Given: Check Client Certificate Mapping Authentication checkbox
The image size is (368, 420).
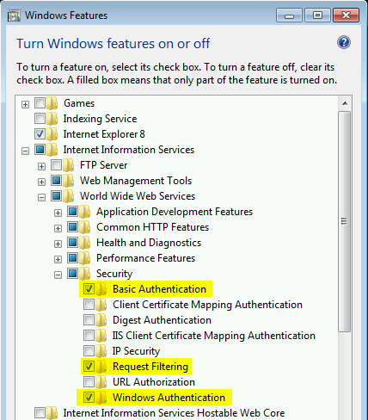Looking at the screenshot, I should (x=89, y=304).
